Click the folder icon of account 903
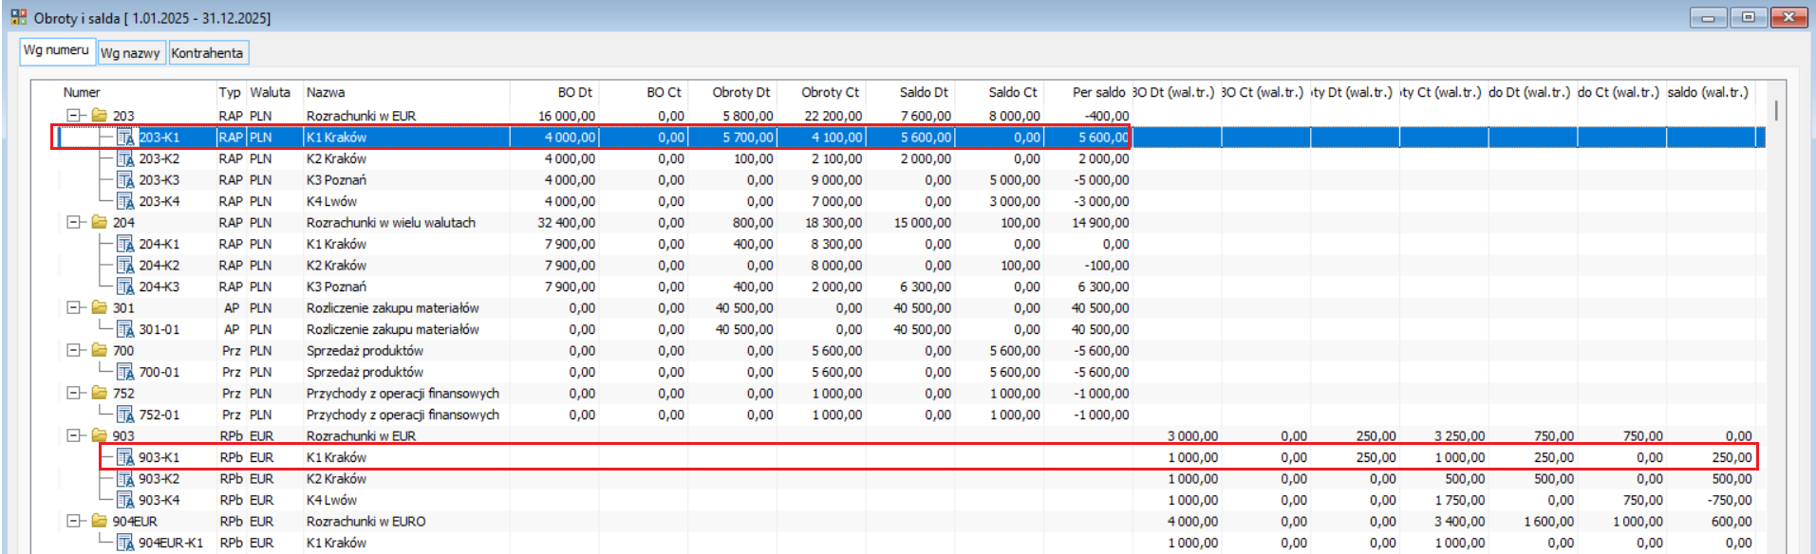The image size is (1816, 554). [x=99, y=435]
